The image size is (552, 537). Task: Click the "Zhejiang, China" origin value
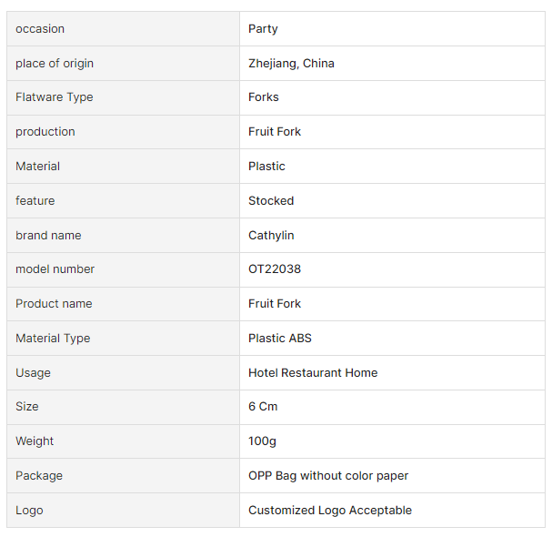pos(291,64)
